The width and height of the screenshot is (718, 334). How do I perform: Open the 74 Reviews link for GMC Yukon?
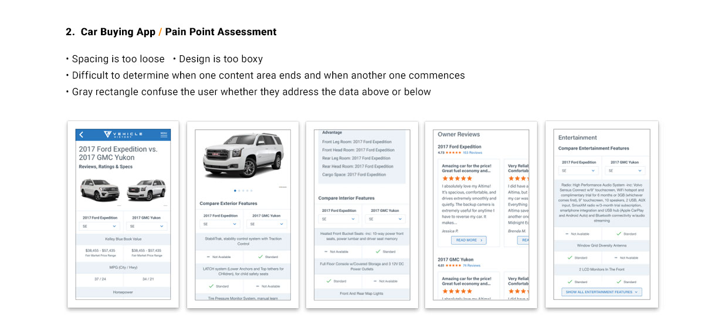(x=472, y=265)
